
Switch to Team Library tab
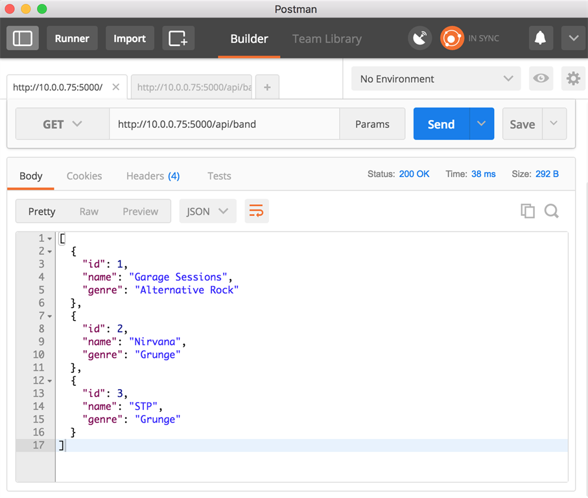tap(327, 38)
